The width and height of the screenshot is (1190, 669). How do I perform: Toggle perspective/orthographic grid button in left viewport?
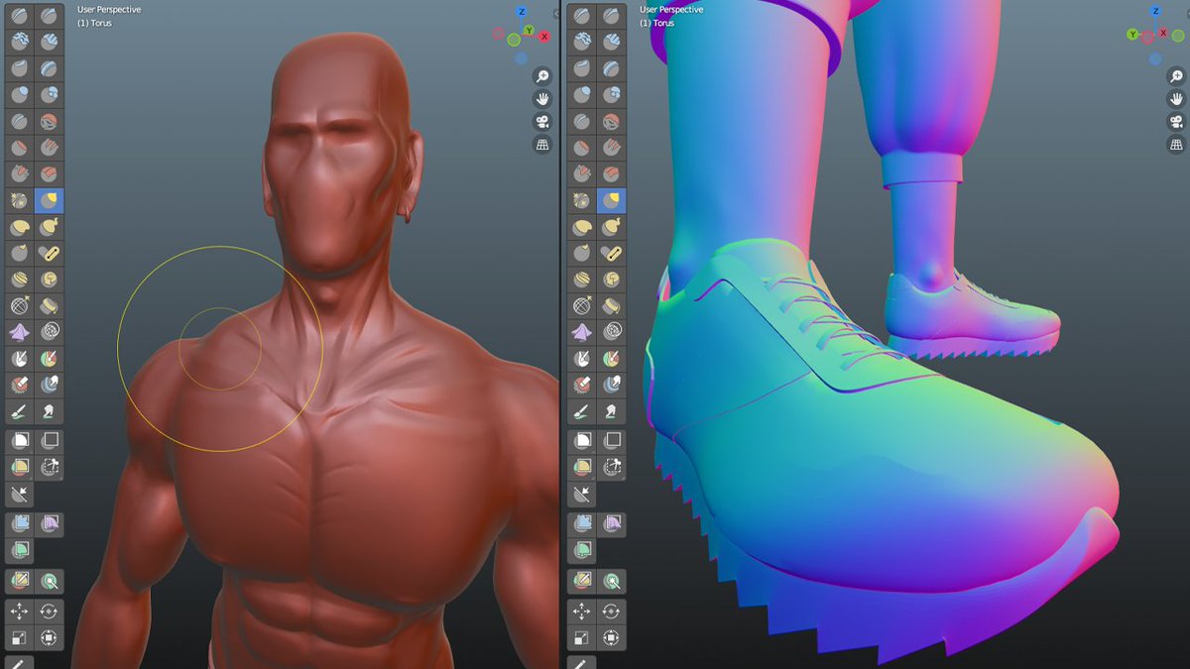(542, 145)
